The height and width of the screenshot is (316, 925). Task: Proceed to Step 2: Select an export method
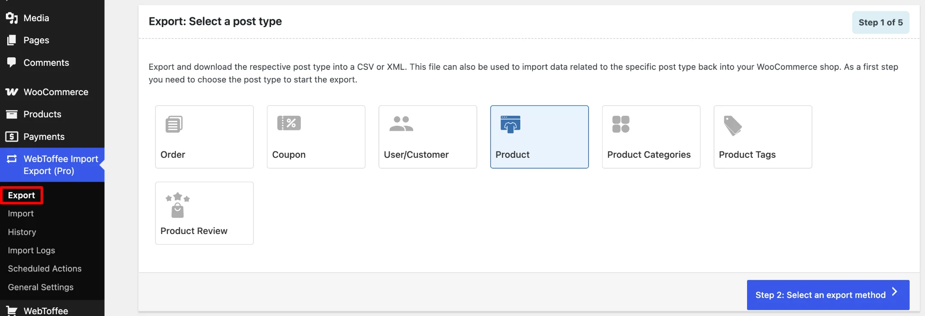[828, 295]
